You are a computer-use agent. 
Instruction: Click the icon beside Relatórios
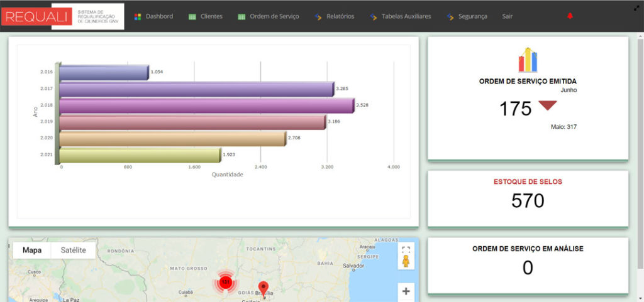click(x=318, y=17)
